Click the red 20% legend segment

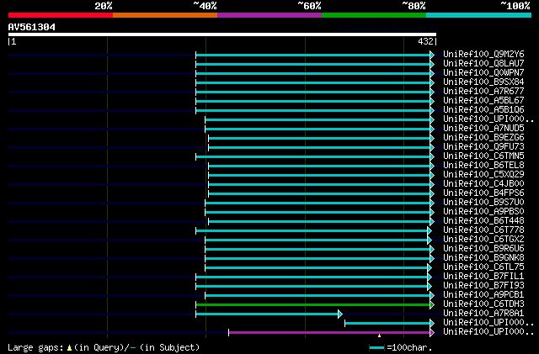(61, 15)
